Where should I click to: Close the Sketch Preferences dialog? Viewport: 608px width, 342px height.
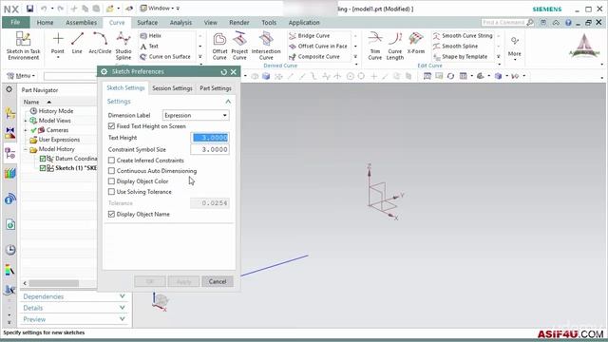coord(234,72)
